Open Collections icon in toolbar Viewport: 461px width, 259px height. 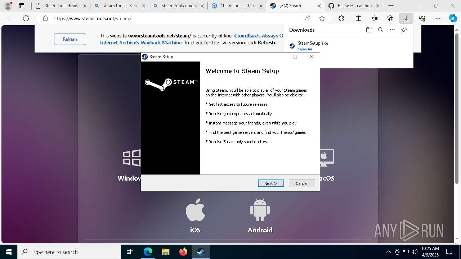coord(390,18)
